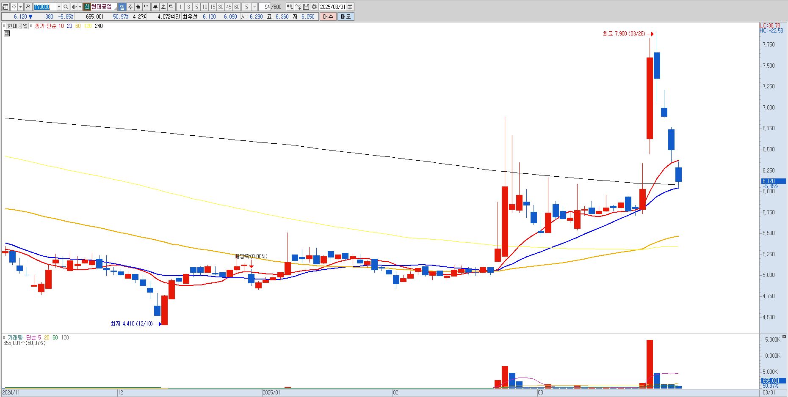788x397 pixels.
Task: Click the 매수 buy button
Action: [328, 16]
